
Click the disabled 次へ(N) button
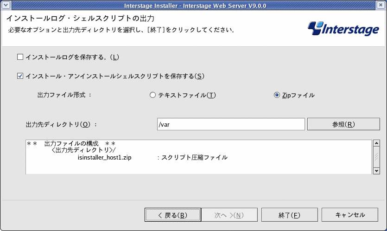(x=229, y=215)
